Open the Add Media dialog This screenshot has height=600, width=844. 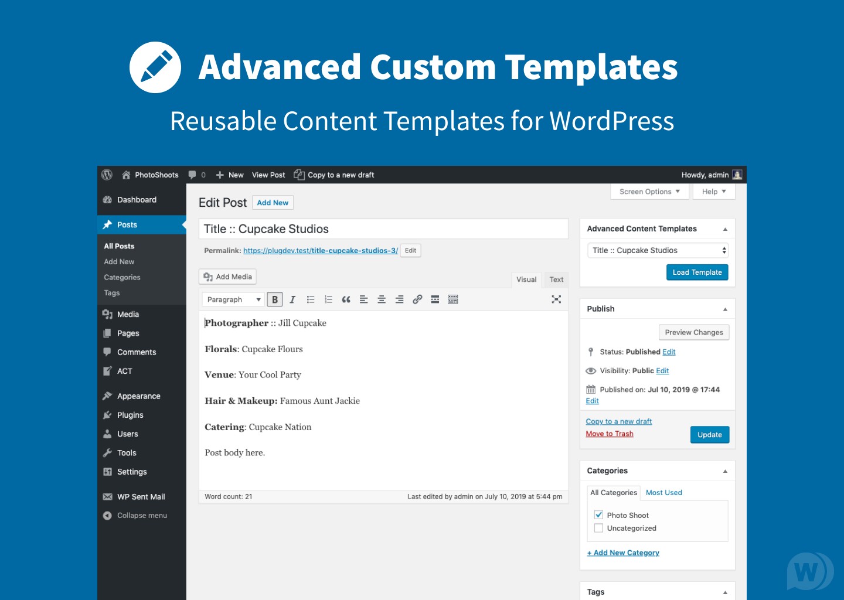(227, 276)
